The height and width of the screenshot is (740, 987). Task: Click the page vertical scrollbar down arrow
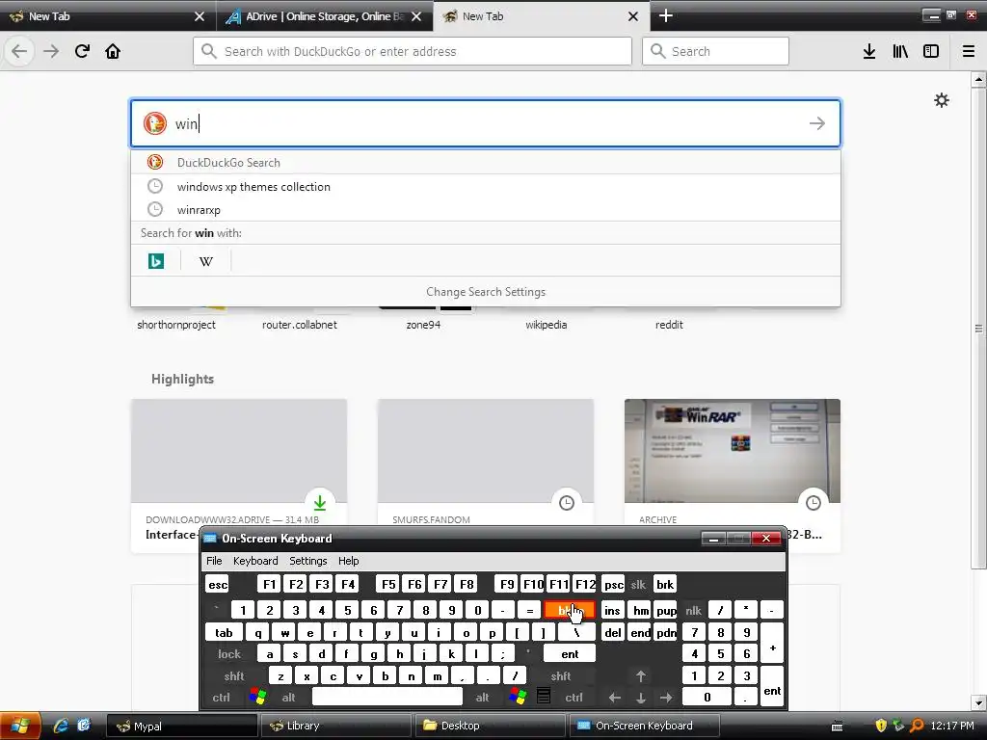click(978, 702)
